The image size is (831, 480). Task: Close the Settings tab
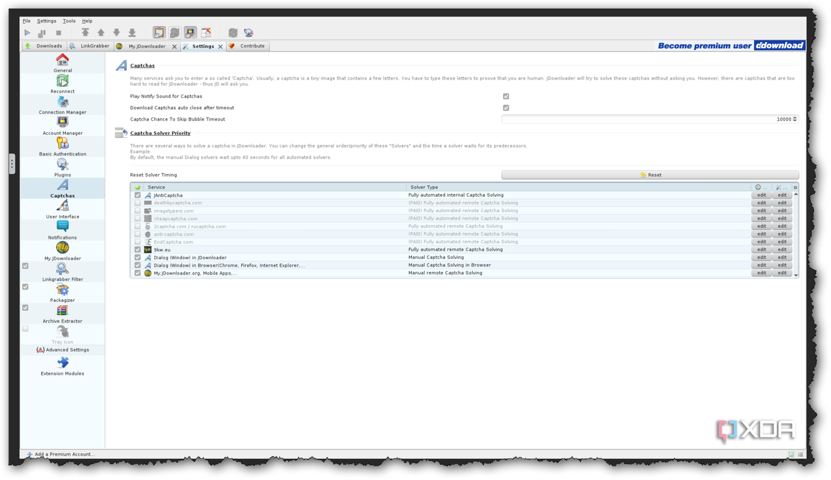pyautogui.click(x=220, y=47)
